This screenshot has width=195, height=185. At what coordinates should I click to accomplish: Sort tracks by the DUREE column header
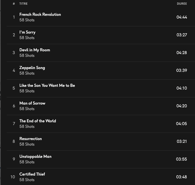point(182,4)
